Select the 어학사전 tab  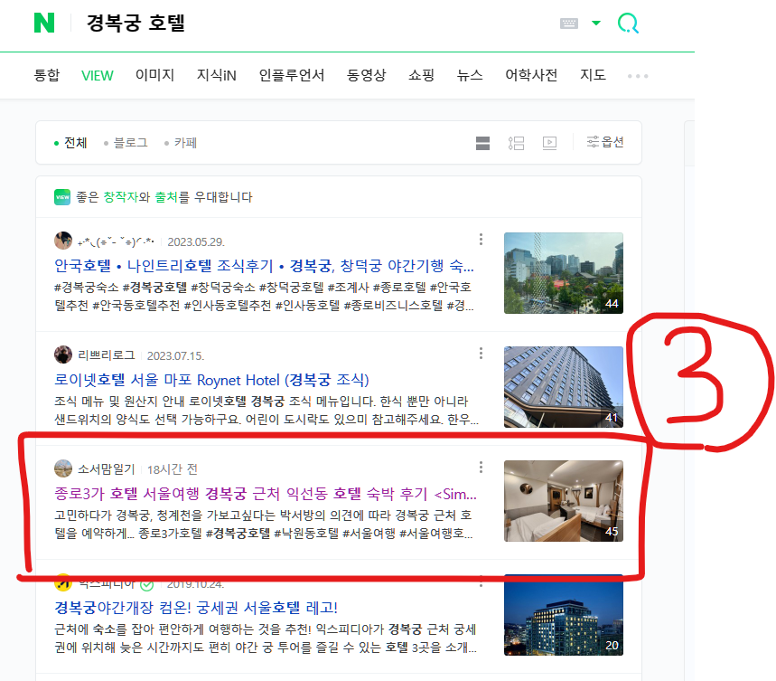tap(531, 75)
